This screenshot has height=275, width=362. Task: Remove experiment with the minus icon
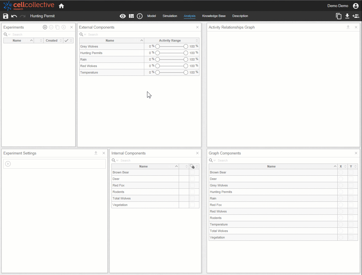point(51,27)
